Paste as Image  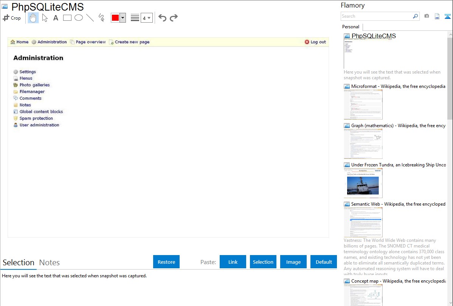pos(293,262)
